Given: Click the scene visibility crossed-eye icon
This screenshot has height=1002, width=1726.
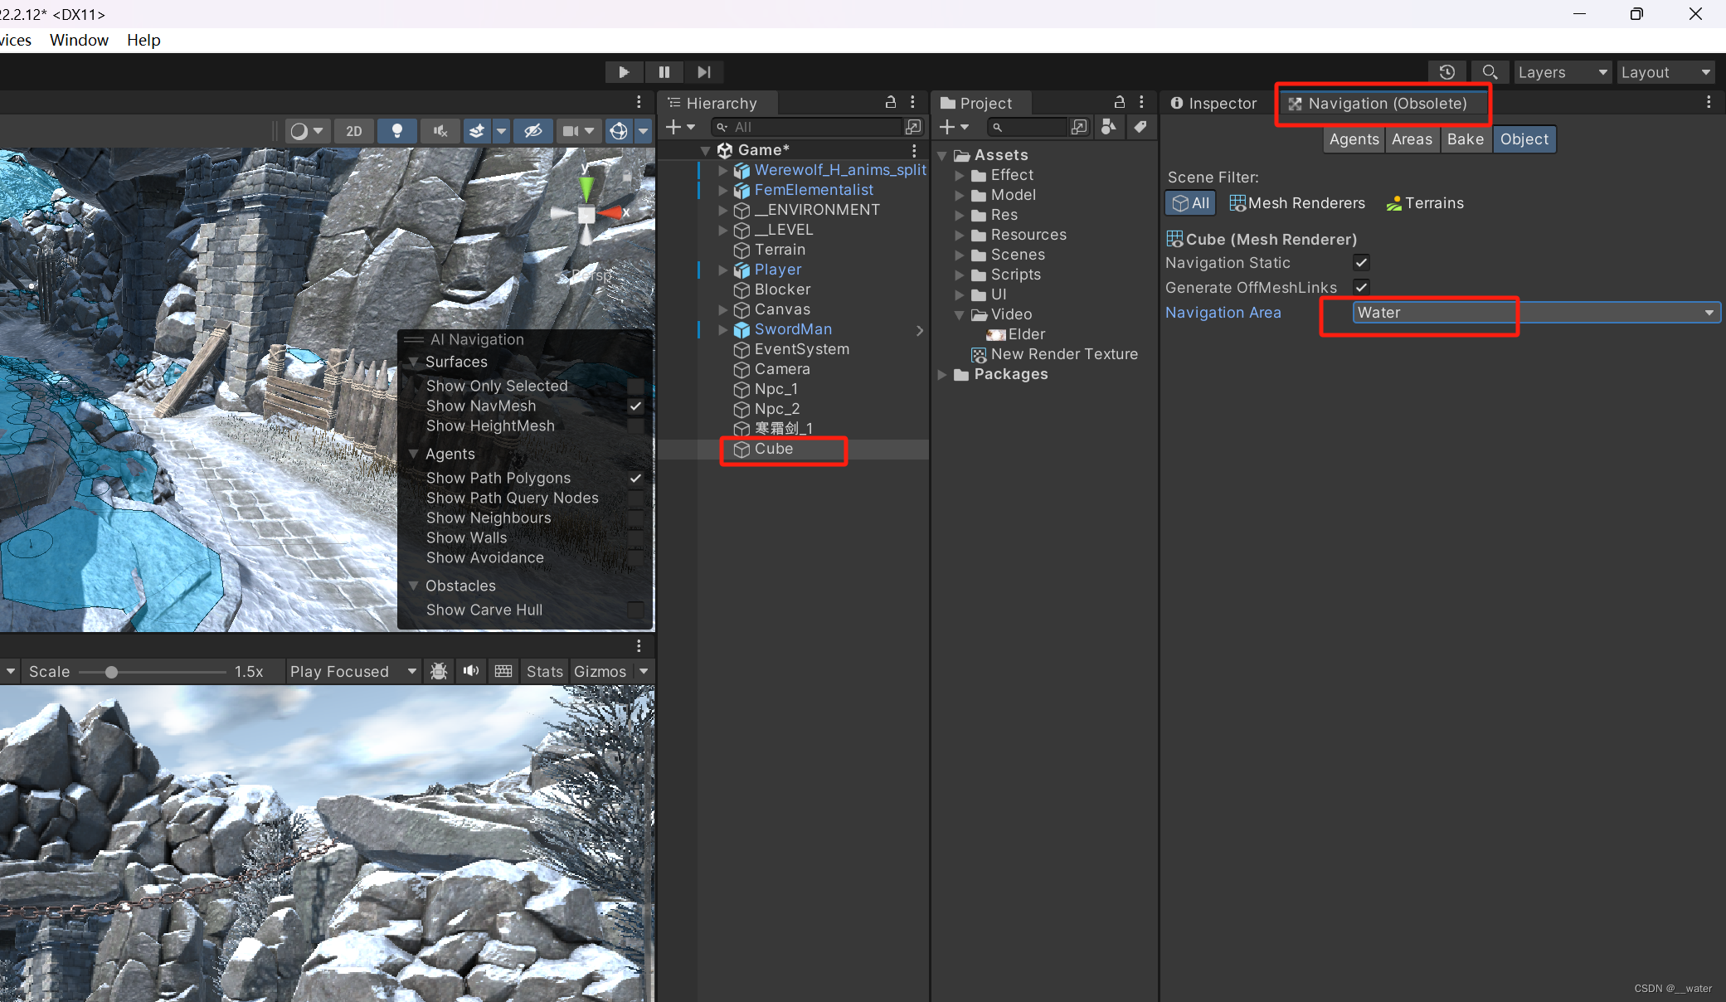Looking at the screenshot, I should coord(532,130).
